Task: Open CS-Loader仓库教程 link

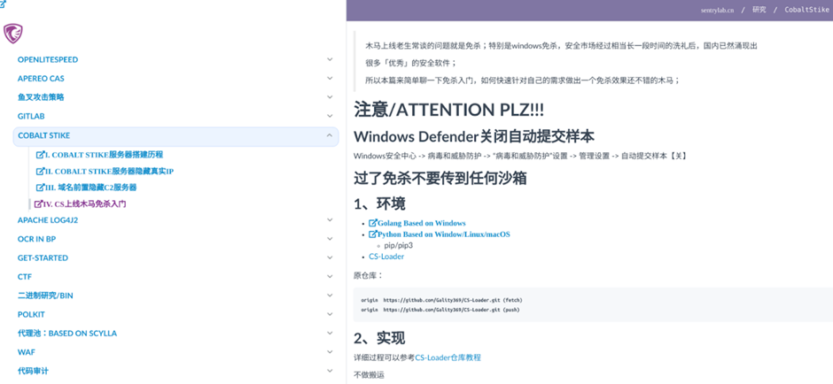Action: (x=448, y=357)
